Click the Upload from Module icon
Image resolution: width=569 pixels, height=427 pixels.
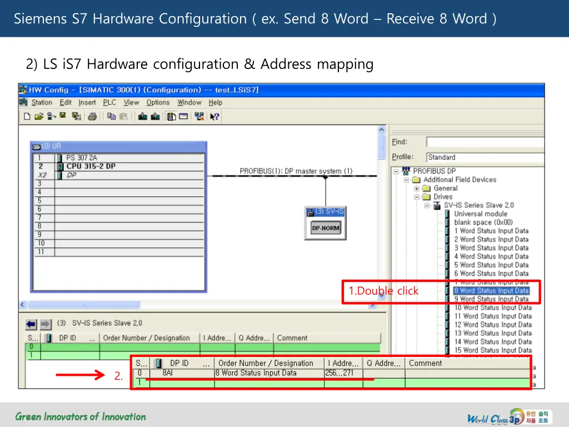coord(156,117)
